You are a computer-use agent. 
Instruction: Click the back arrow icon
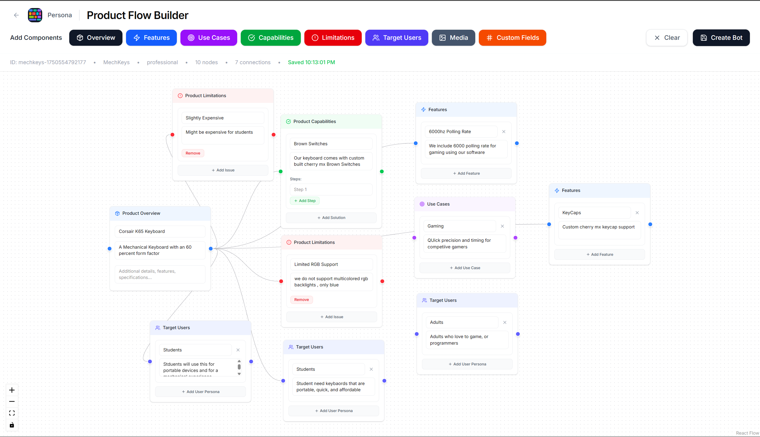pos(16,15)
